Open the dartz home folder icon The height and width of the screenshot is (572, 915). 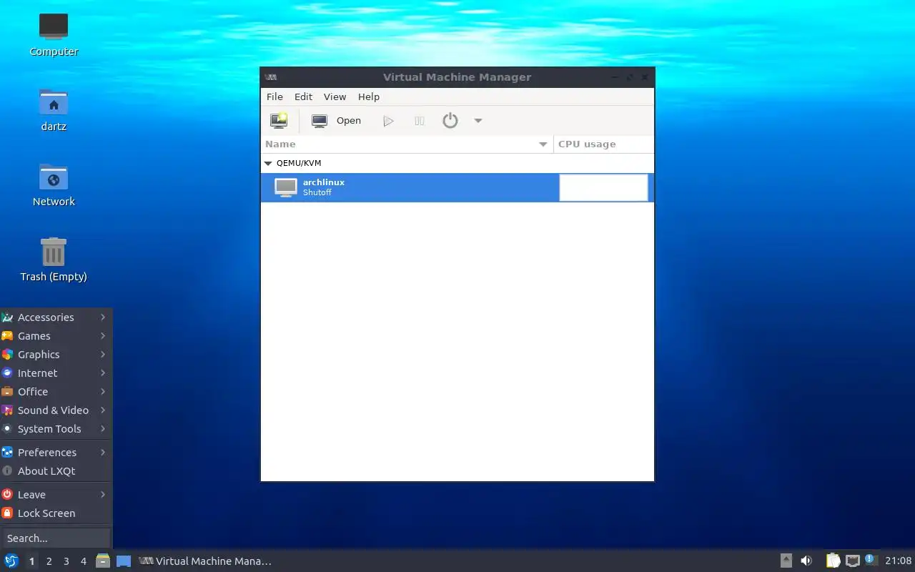coord(54,110)
